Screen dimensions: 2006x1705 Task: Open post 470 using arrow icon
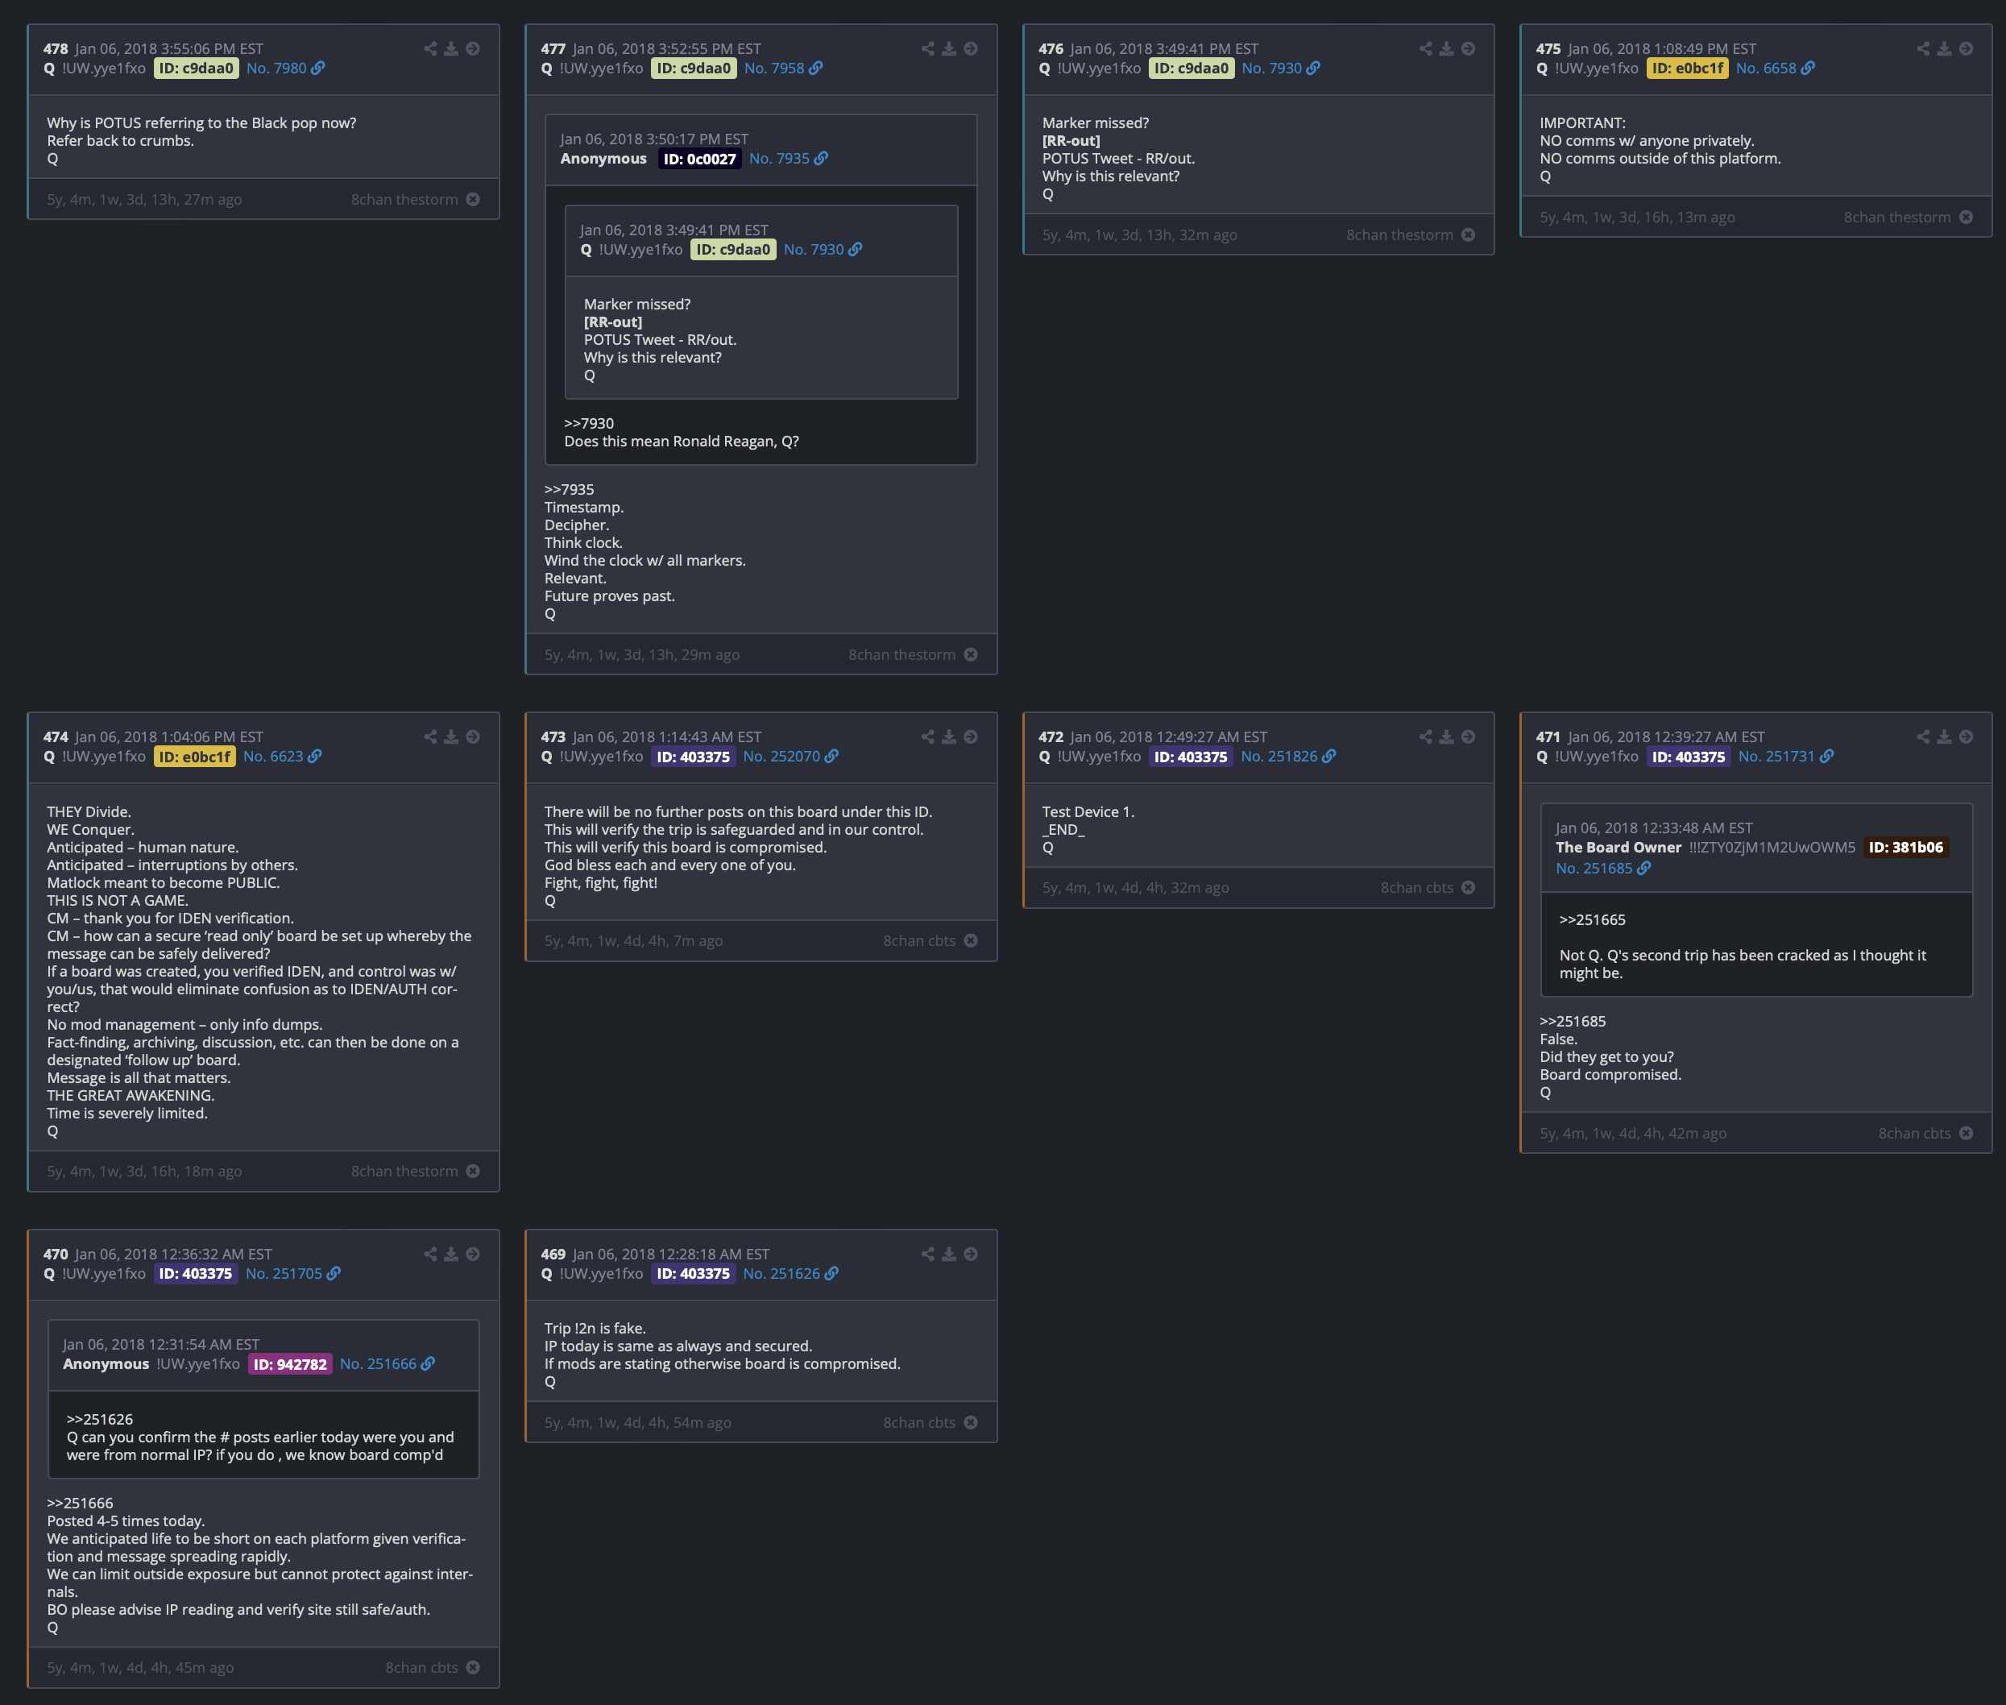(473, 1254)
